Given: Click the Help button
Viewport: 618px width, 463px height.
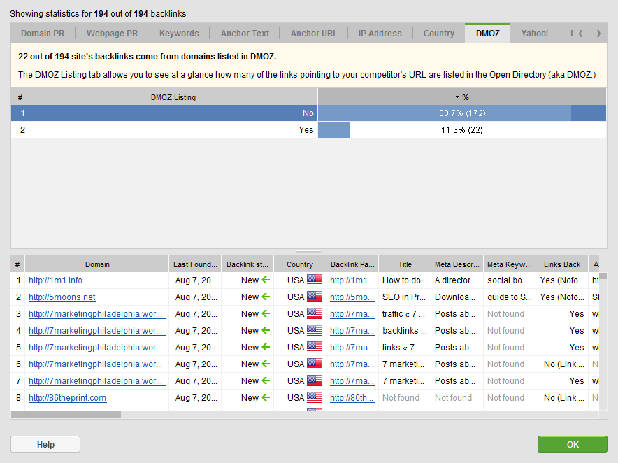Looking at the screenshot, I should point(45,445).
